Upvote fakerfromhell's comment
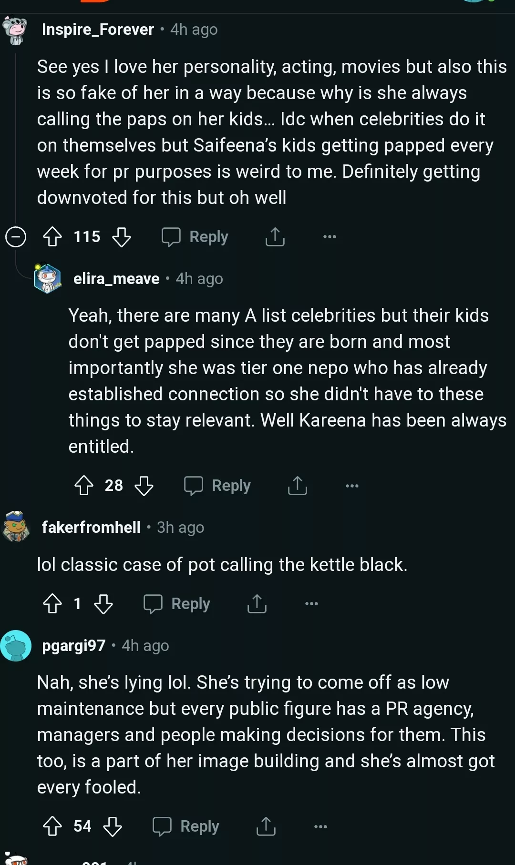 (x=52, y=604)
